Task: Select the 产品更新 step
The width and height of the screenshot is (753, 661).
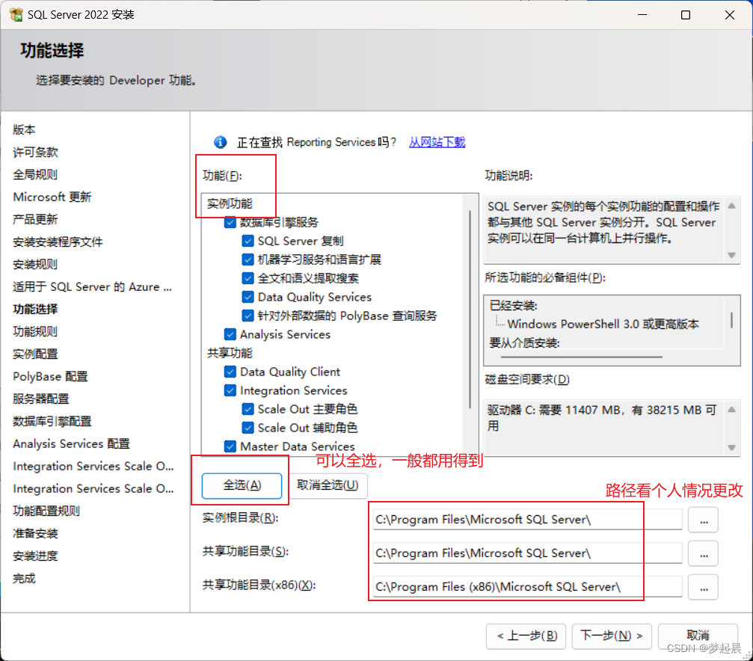Action: [36, 220]
